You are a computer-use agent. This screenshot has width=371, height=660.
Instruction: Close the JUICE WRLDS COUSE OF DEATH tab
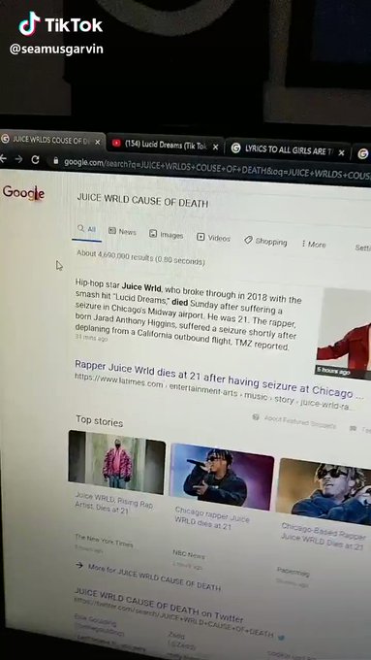point(98,143)
